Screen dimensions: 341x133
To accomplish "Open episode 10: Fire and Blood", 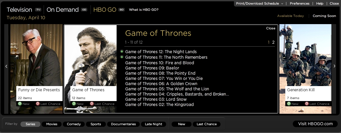I will tap(160, 63).
